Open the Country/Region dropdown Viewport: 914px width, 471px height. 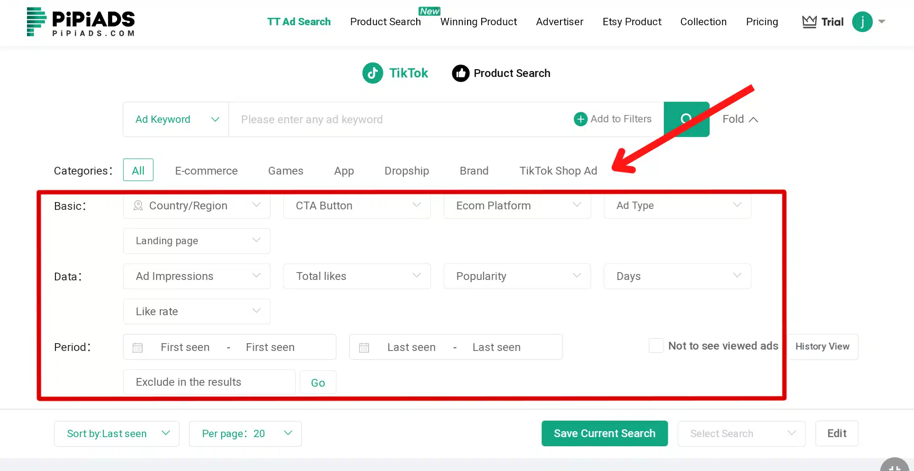click(196, 206)
